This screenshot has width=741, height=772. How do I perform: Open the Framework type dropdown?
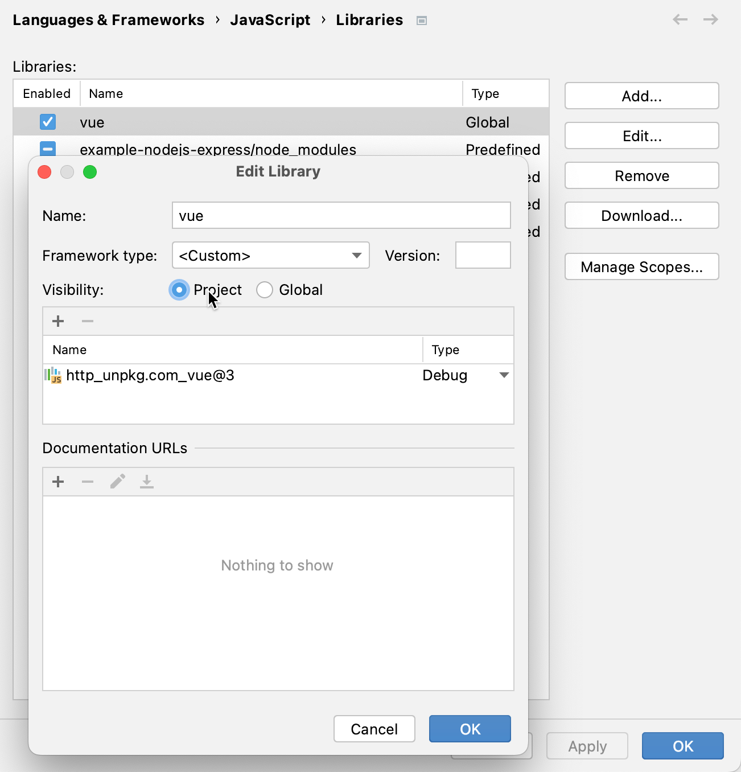point(356,255)
